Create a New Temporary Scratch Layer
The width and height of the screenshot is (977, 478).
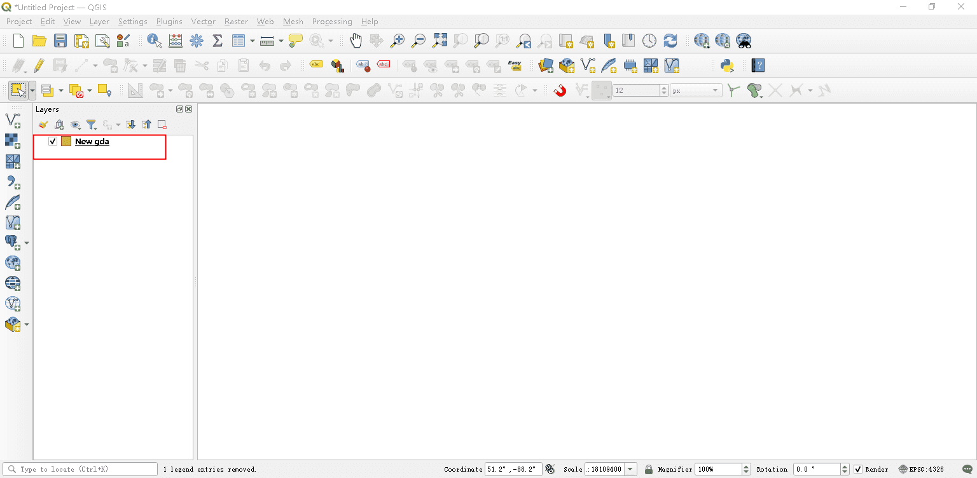[x=630, y=65]
